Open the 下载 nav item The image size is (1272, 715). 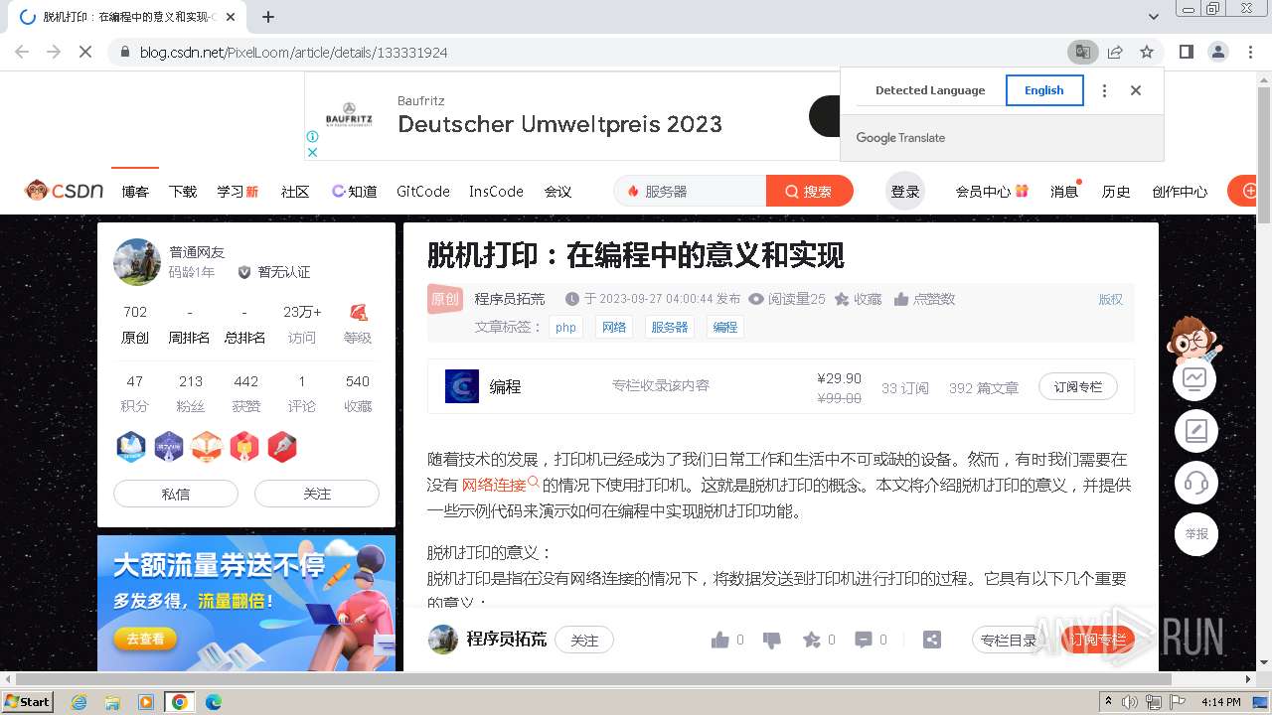(183, 192)
